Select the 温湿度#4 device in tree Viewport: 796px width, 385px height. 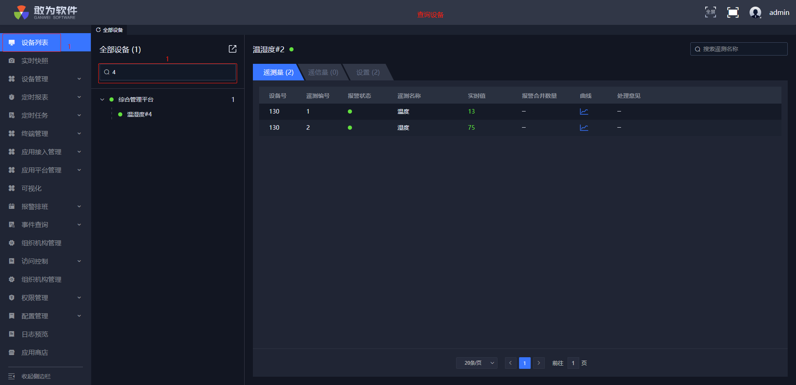[139, 114]
